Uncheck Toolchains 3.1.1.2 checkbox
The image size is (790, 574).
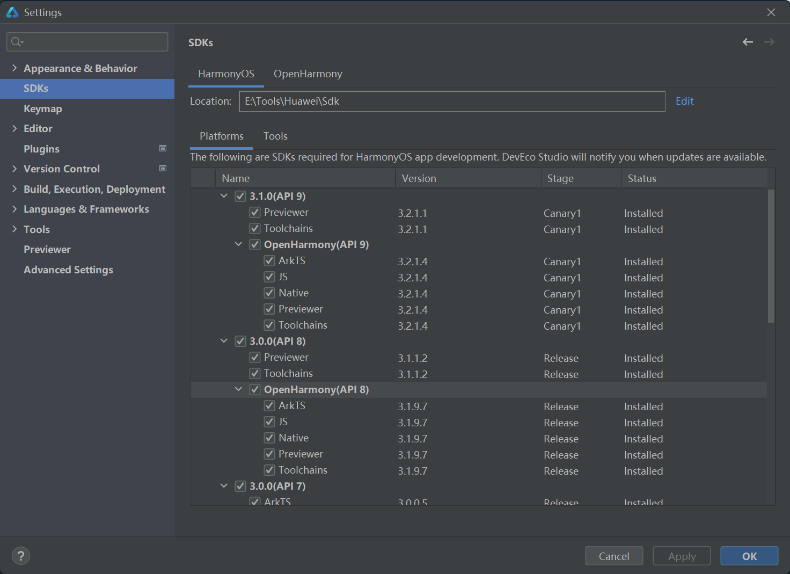coord(255,374)
